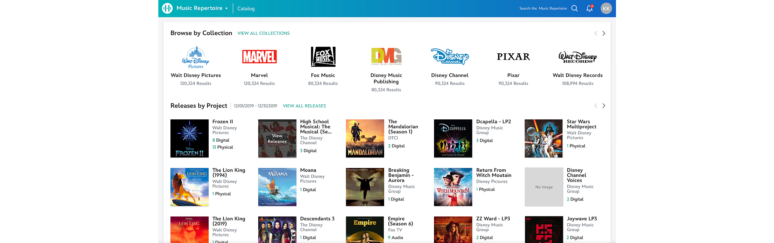Click the Moana project title

click(308, 170)
